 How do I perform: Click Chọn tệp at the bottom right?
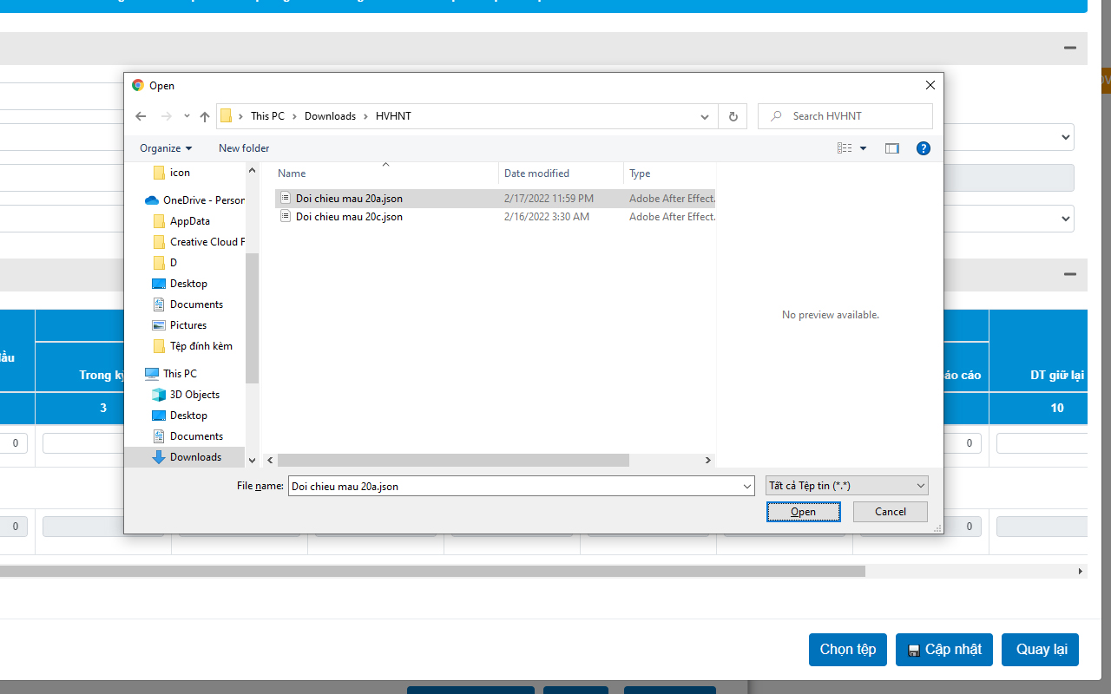pyautogui.click(x=847, y=649)
